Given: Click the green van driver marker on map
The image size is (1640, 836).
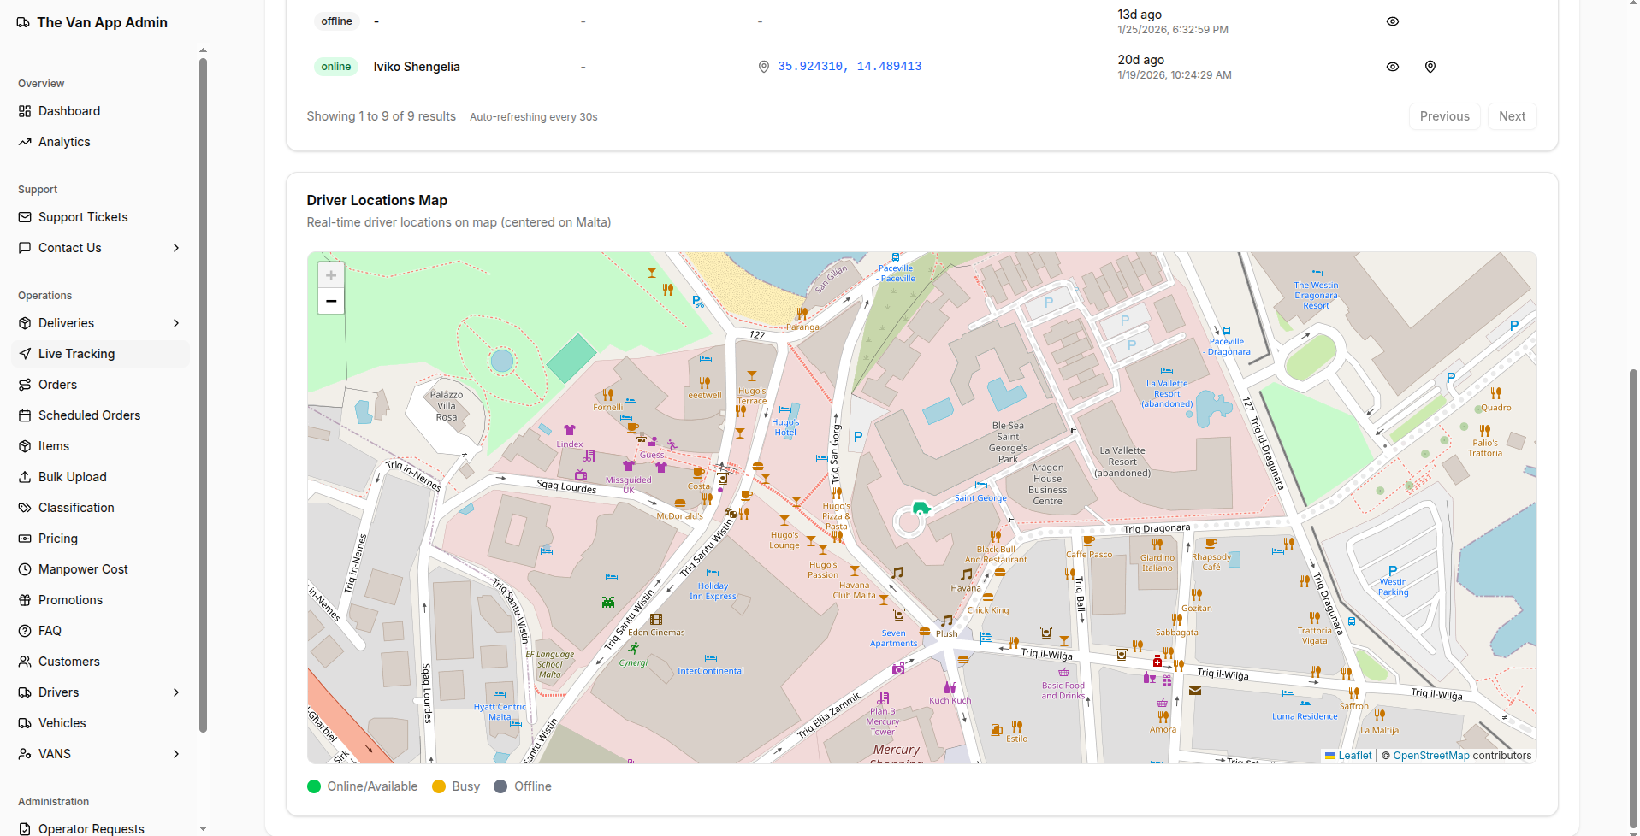Looking at the screenshot, I should click(x=921, y=509).
